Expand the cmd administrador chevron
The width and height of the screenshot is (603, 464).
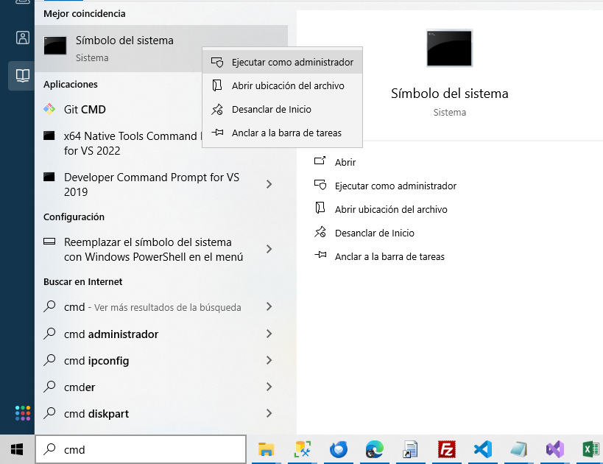[269, 334]
